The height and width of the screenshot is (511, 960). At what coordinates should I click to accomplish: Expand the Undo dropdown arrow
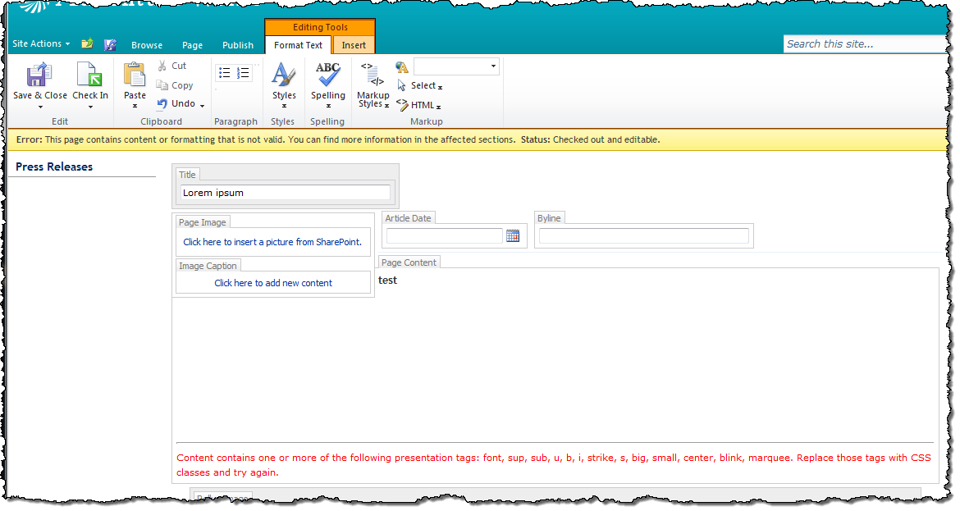202,105
